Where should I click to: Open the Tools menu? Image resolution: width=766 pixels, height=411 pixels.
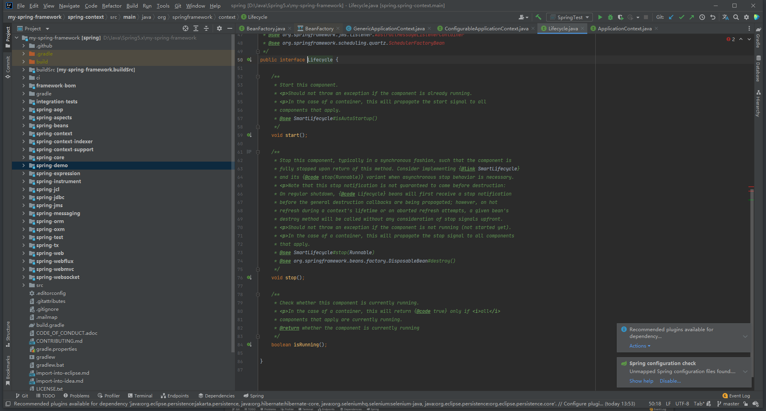[163, 6]
